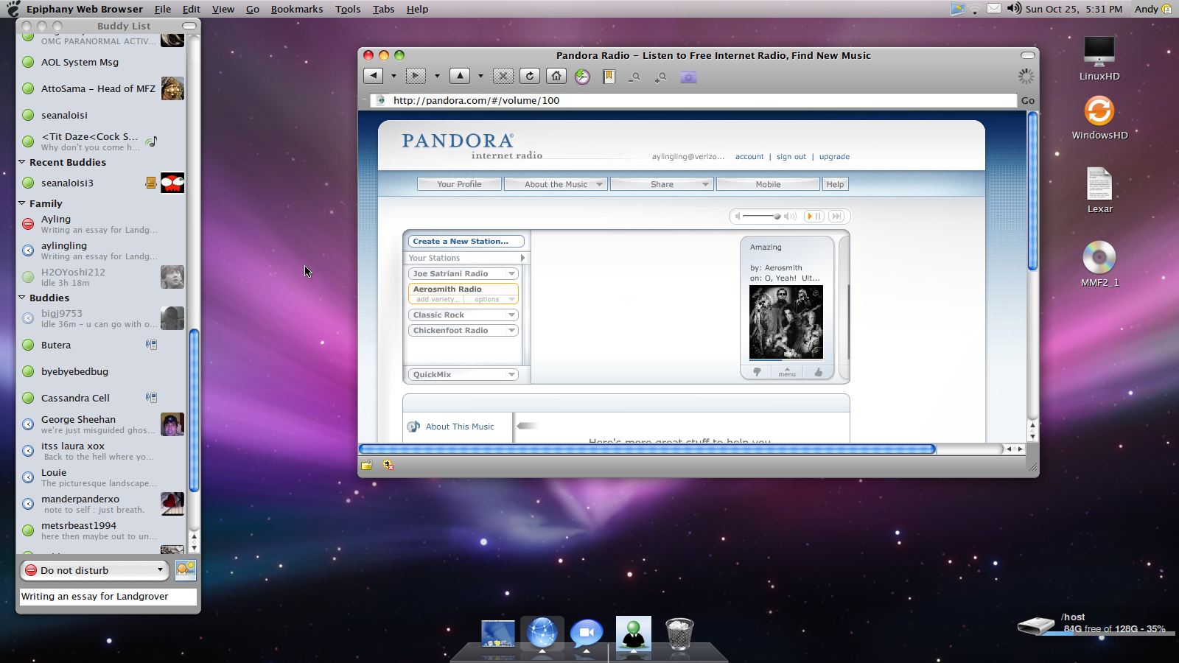Viewport: 1179px width, 663px height.
Task: Skip to next song in Pandora
Action: 836,217
